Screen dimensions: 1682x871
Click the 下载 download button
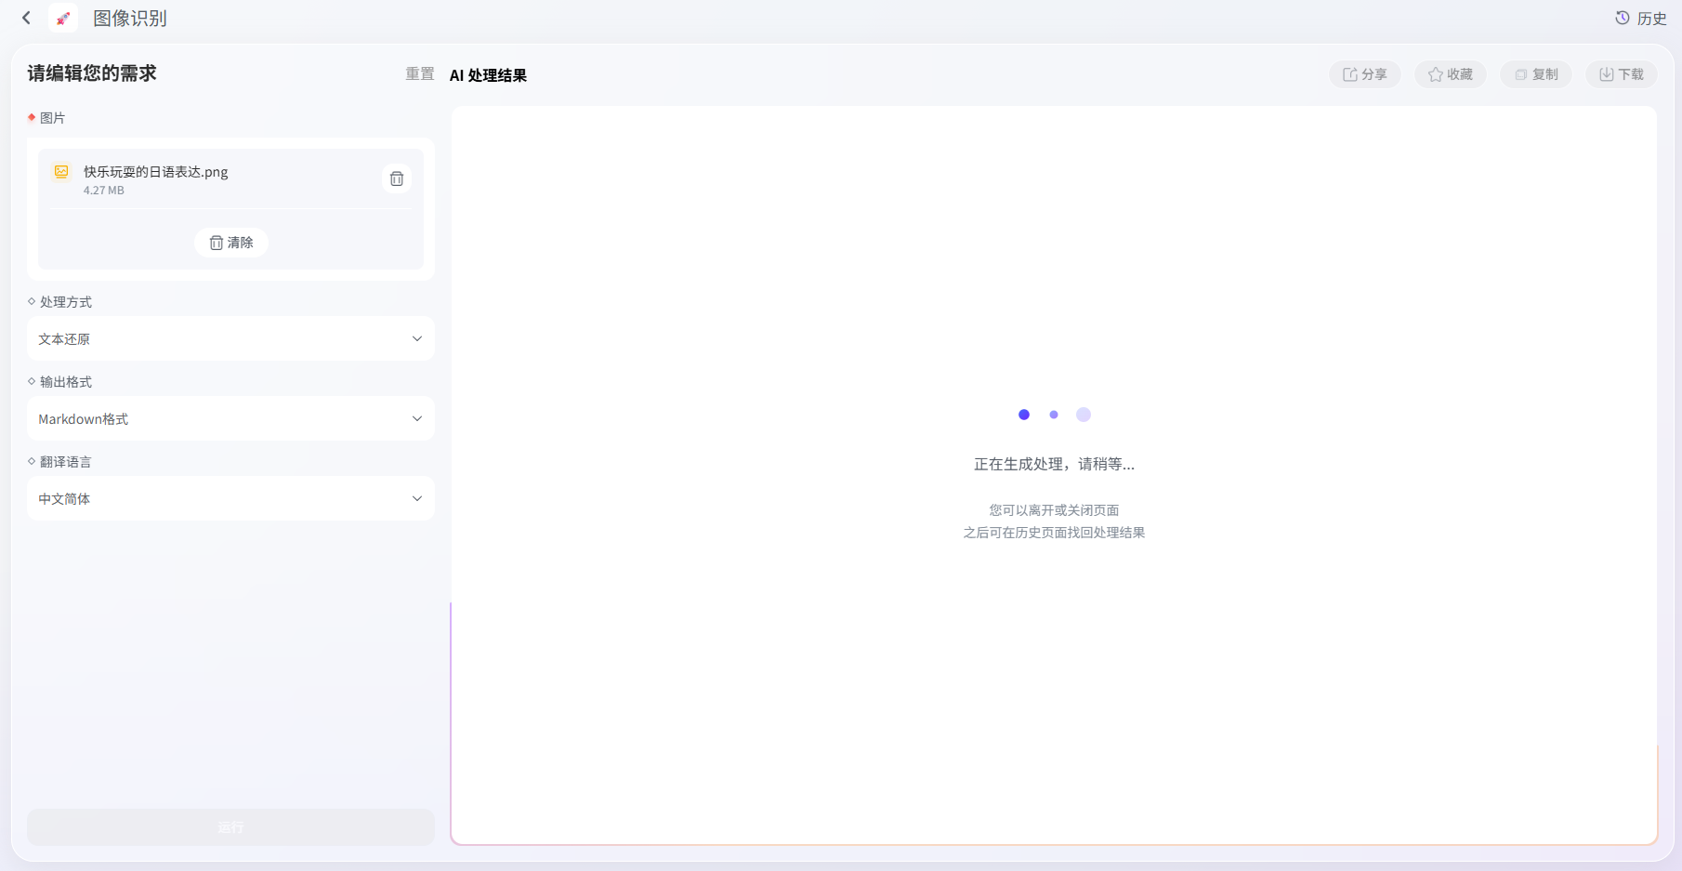click(1622, 74)
